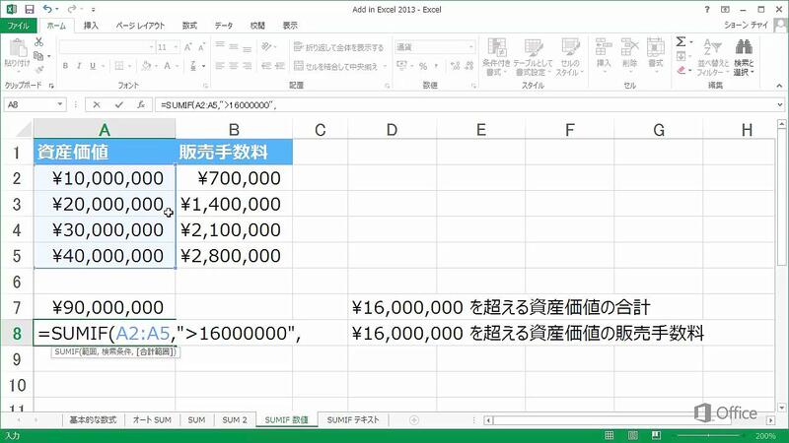Select the SUMIF テキスト sheet tab
Screen dimensions: 789x443
coord(353,420)
